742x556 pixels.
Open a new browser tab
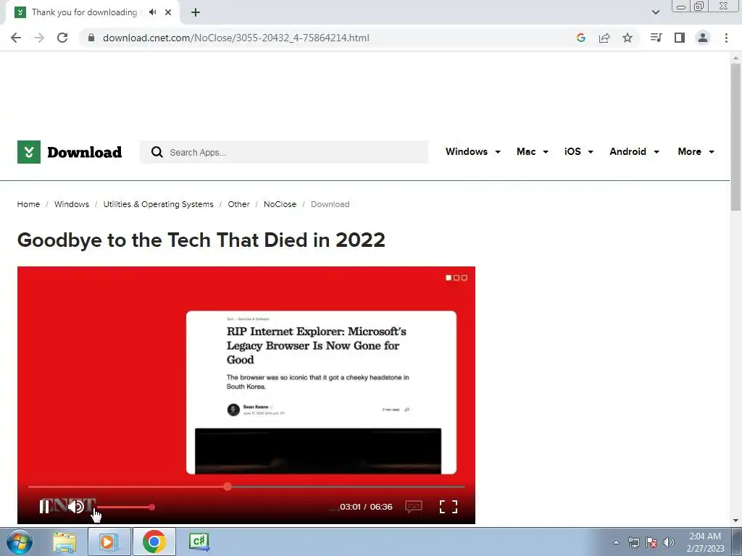(196, 12)
